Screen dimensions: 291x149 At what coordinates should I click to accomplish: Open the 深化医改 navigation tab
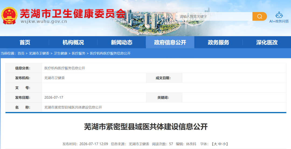(267, 42)
